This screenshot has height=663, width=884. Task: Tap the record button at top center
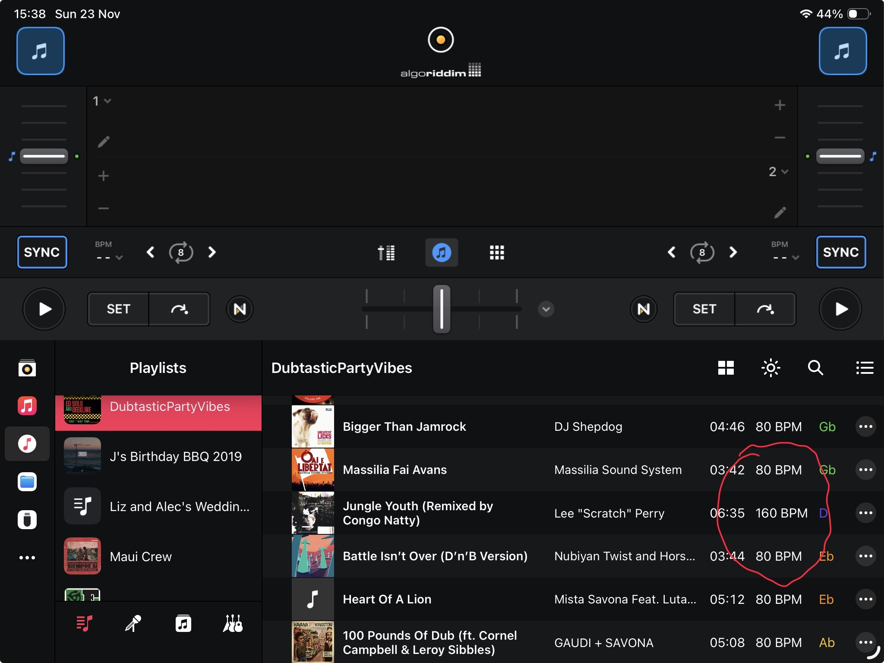[x=441, y=40]
